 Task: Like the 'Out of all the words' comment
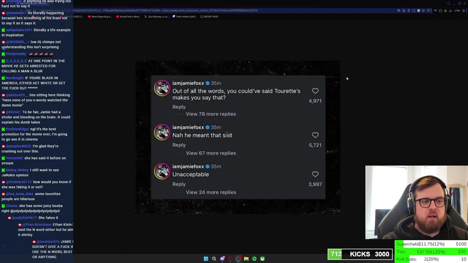(315, 91)
